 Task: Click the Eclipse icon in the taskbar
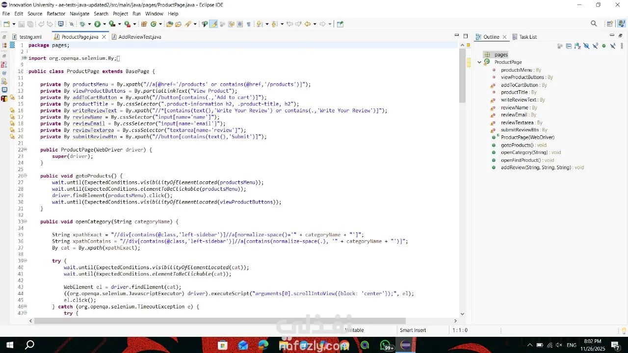click(405, 345)
